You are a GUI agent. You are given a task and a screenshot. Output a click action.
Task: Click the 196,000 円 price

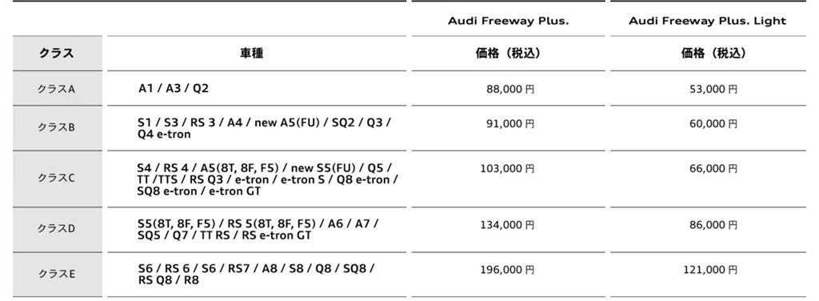click(x=507, y=270)
